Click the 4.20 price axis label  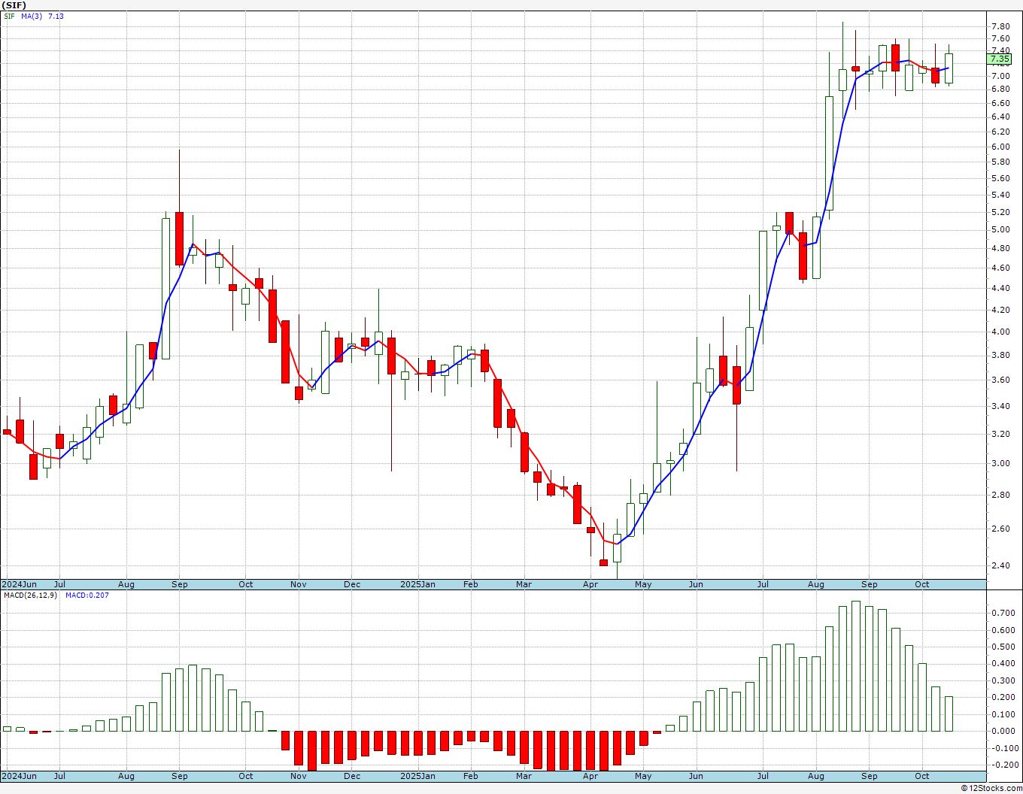click(x=1000, y=310)
